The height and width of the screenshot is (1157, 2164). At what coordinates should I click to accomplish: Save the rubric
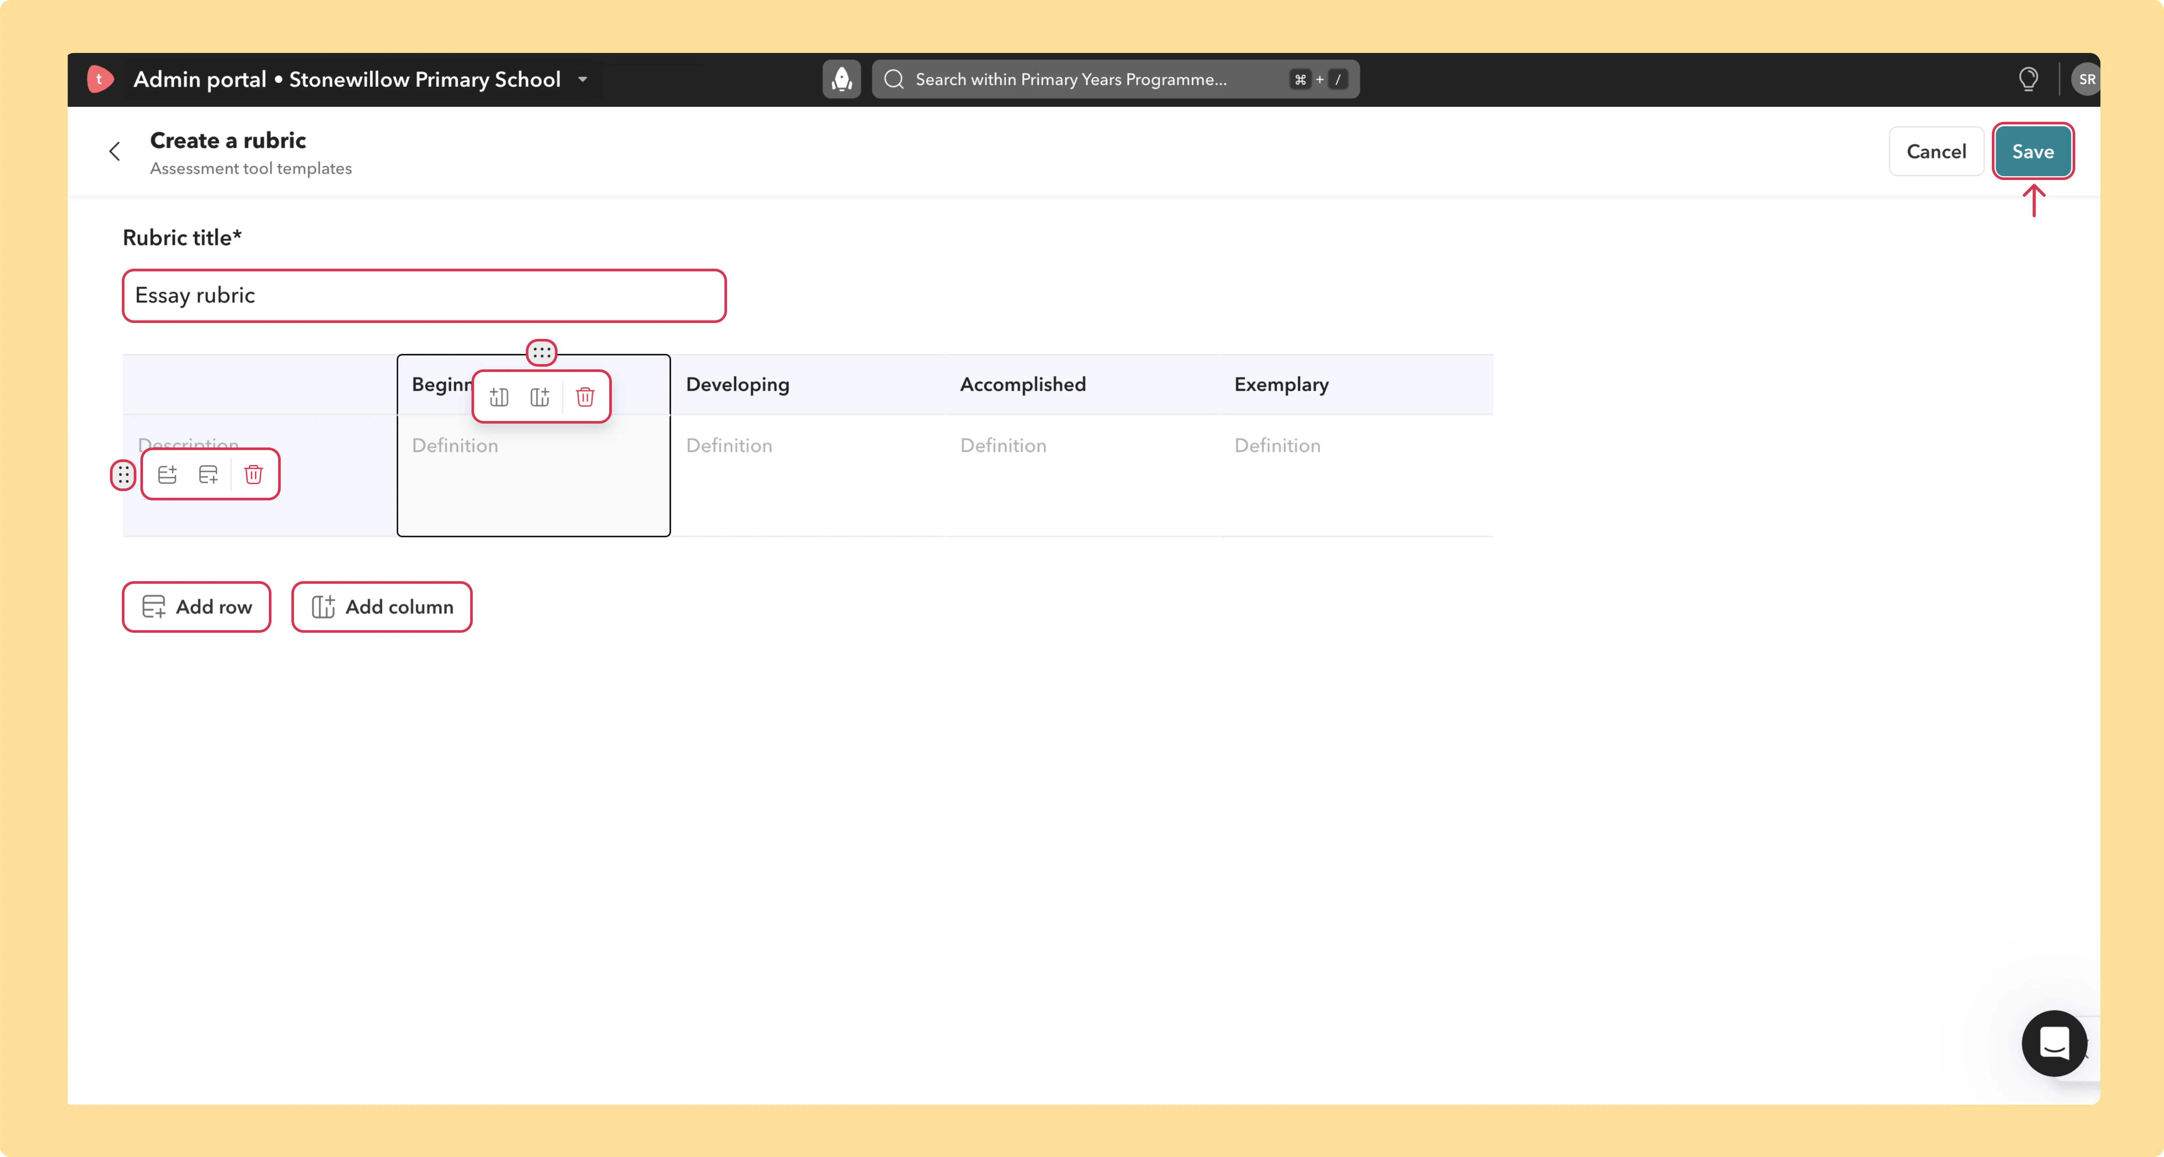(x=2033, y=151)
